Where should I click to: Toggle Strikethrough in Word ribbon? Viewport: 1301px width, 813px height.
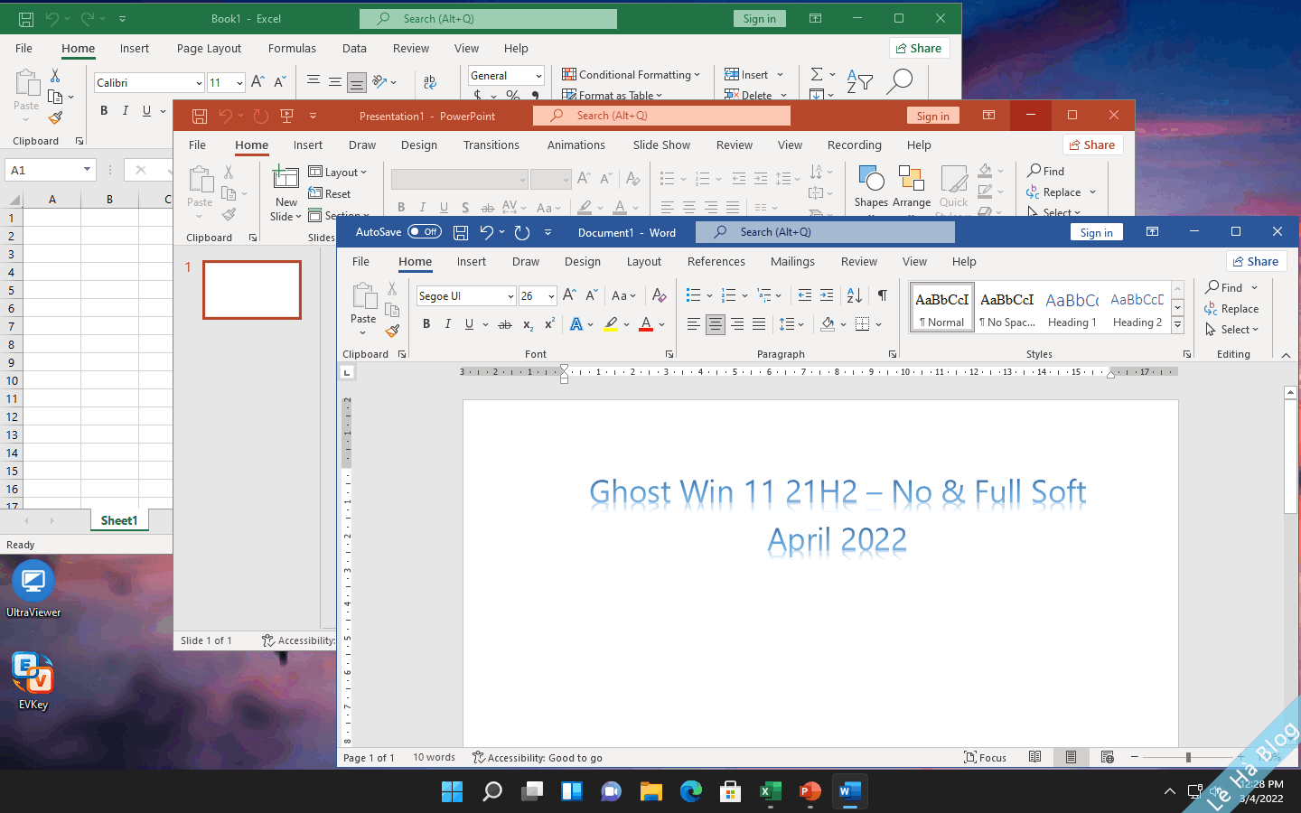(x=505, y=324)
